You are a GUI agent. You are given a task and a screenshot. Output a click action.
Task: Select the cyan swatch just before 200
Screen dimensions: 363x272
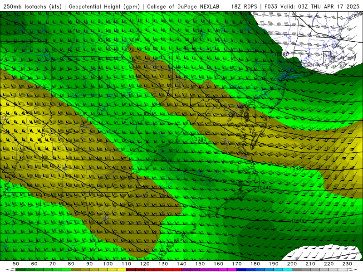click(x=287, y=270)
